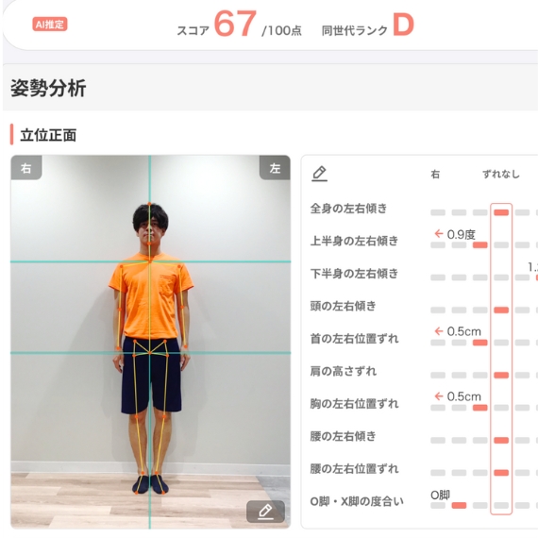Select the 上半身の左右傾き highlighted indicator segment
This screenshot has width=538, height=538.
(480, 245)
